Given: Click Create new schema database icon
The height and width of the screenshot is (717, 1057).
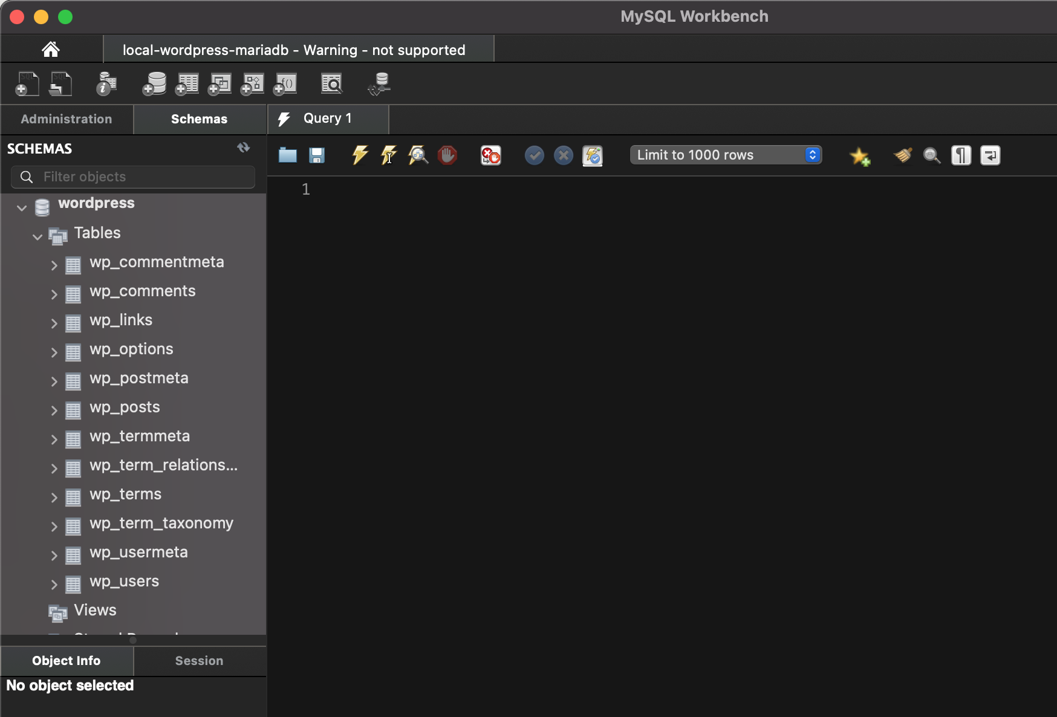Looking at the screenshot, I should coord(154,84).
